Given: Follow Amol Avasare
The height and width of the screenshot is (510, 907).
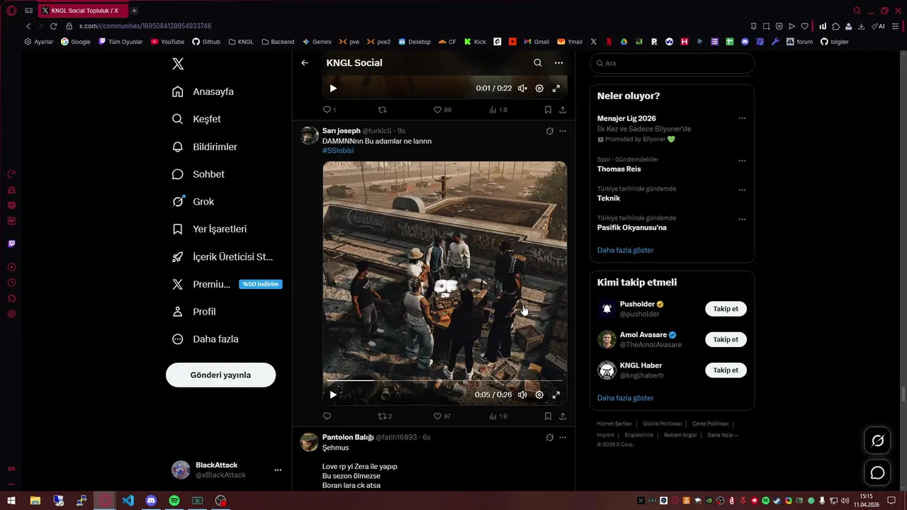Looking at the screenshot, I should click(x=726, y=339).
